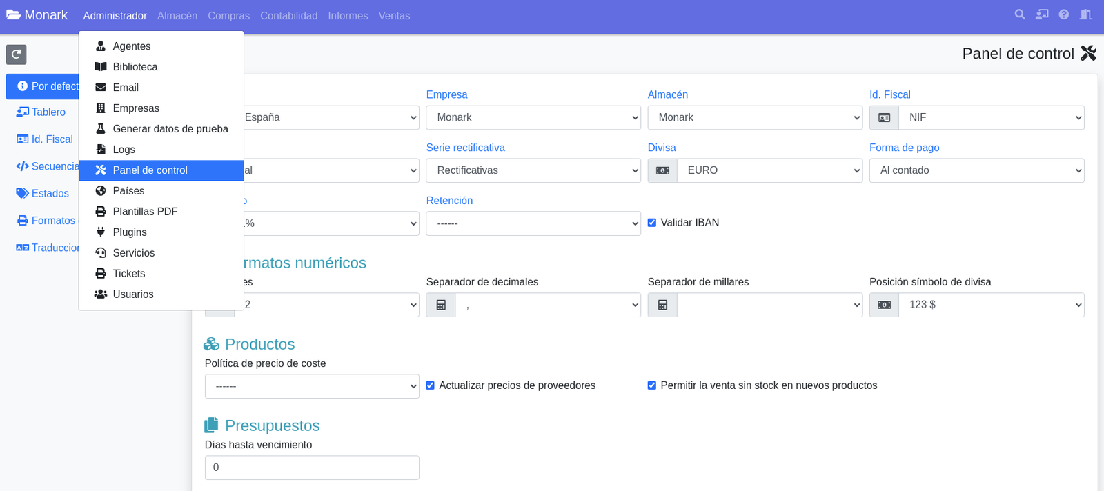The height and width of the screenshot is (491, 1104).
Task: Click the Plugins plug icon in menu
Action: coord(101,232)
